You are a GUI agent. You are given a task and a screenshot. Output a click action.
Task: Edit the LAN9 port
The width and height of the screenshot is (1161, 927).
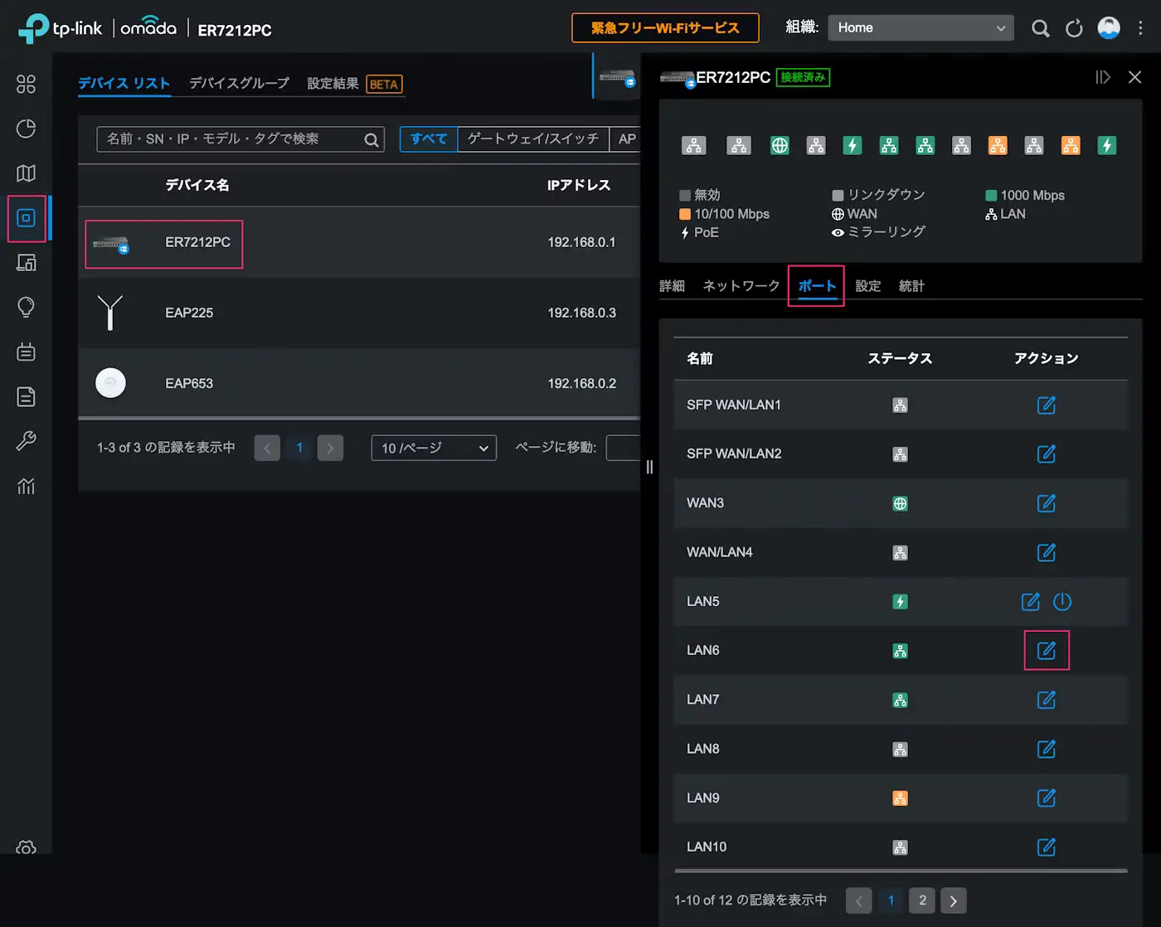pyautogui.click(x=1047, y=798)
